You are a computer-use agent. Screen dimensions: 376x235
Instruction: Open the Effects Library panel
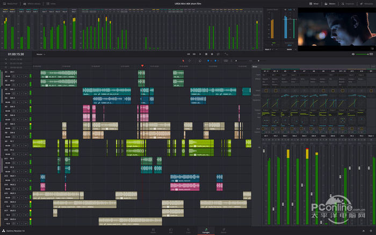(35, 3)
